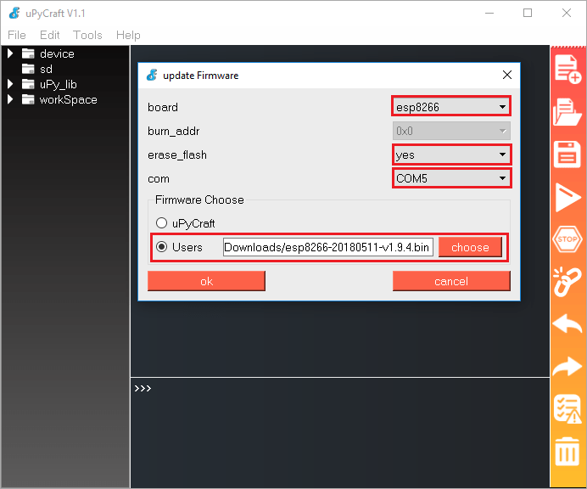Click the Open File folder icon
The width and height of the screenshot is (587, 489).
tap(567, 112)
